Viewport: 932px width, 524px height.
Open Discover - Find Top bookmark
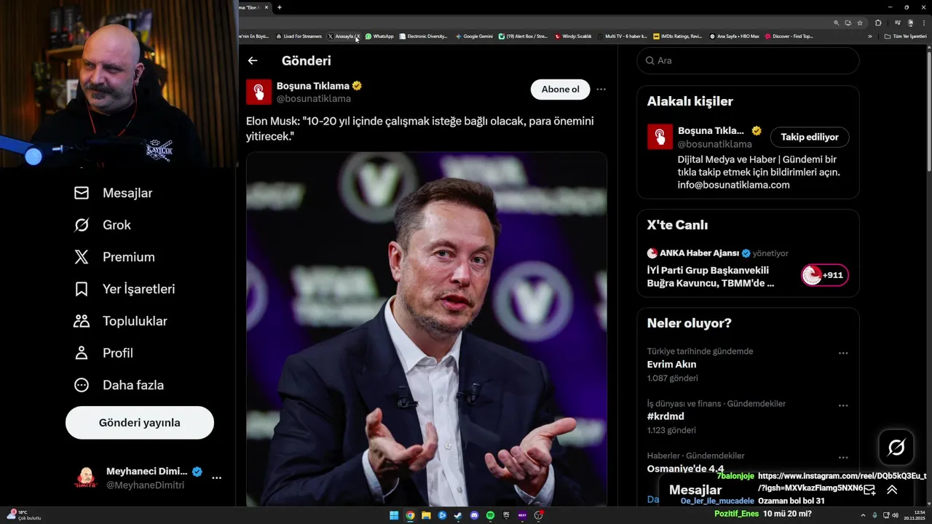[x=789, y=36]
